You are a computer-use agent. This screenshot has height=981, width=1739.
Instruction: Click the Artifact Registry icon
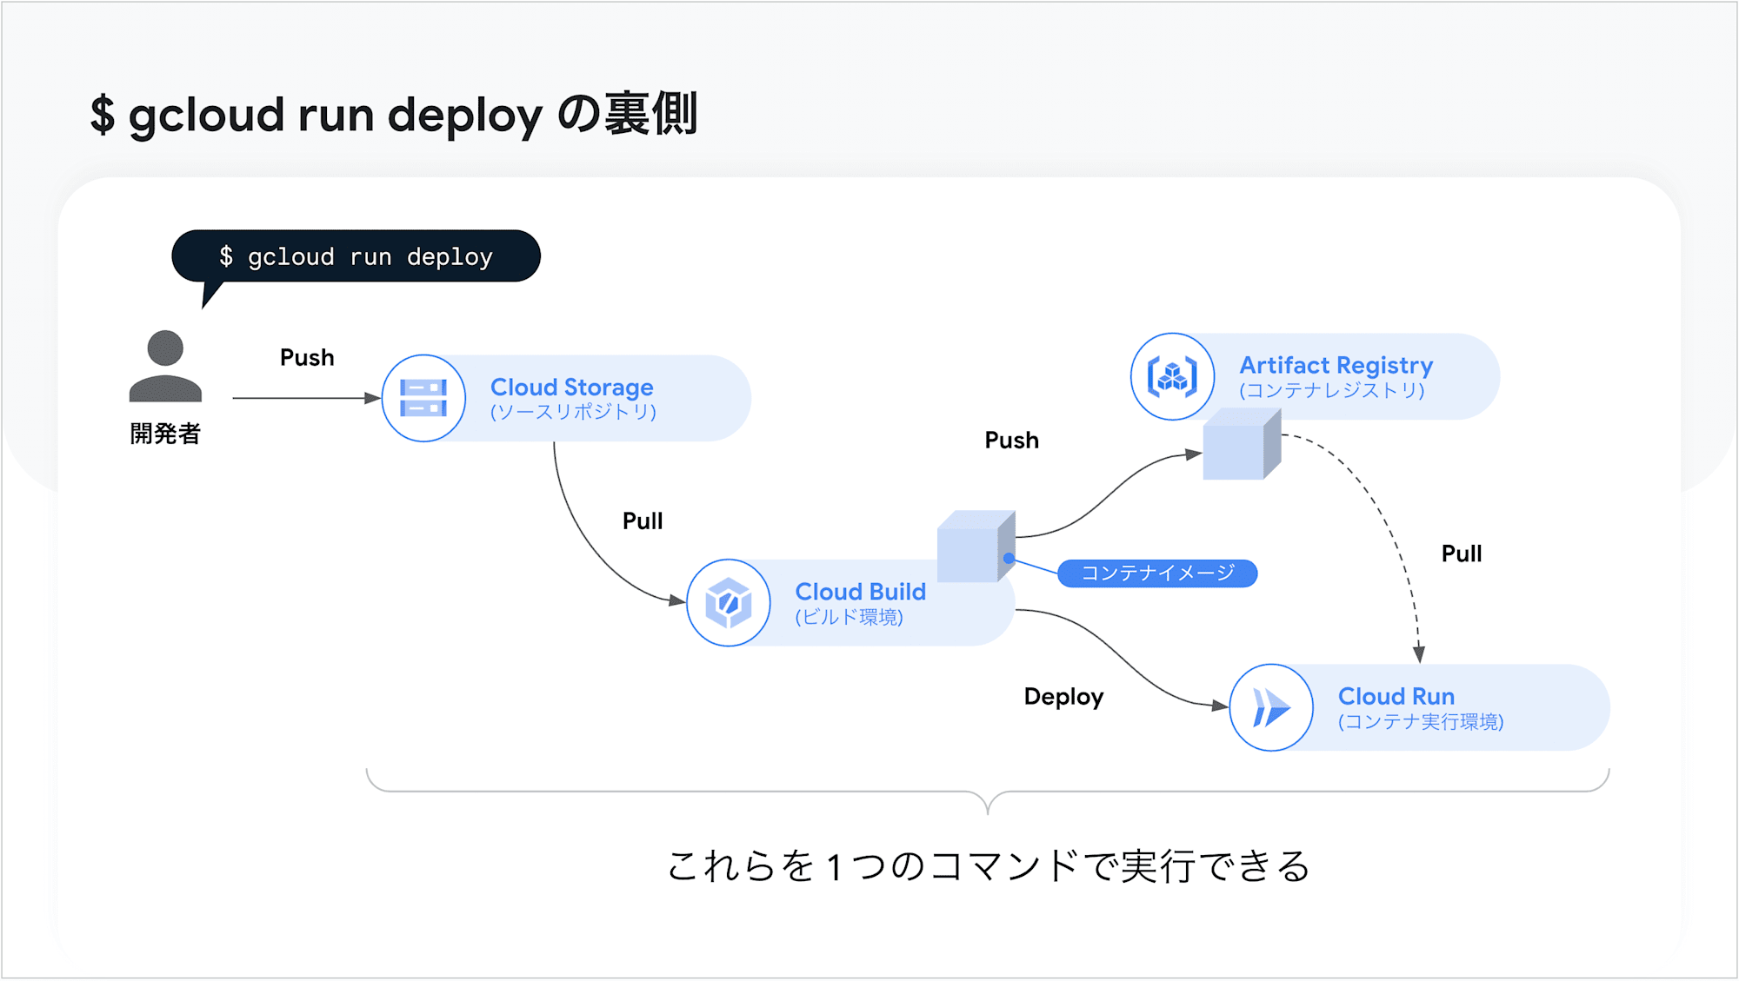pos(1173,377)
